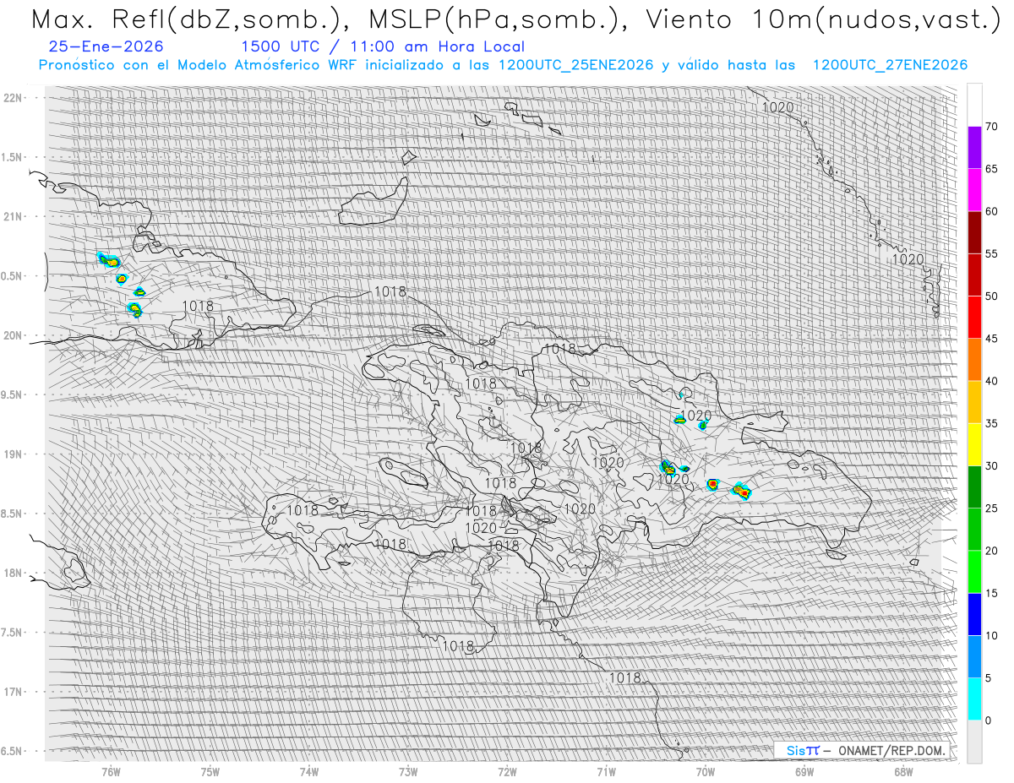
Task: Select the 69W longitude axis label
Action: tap(804, 772)
